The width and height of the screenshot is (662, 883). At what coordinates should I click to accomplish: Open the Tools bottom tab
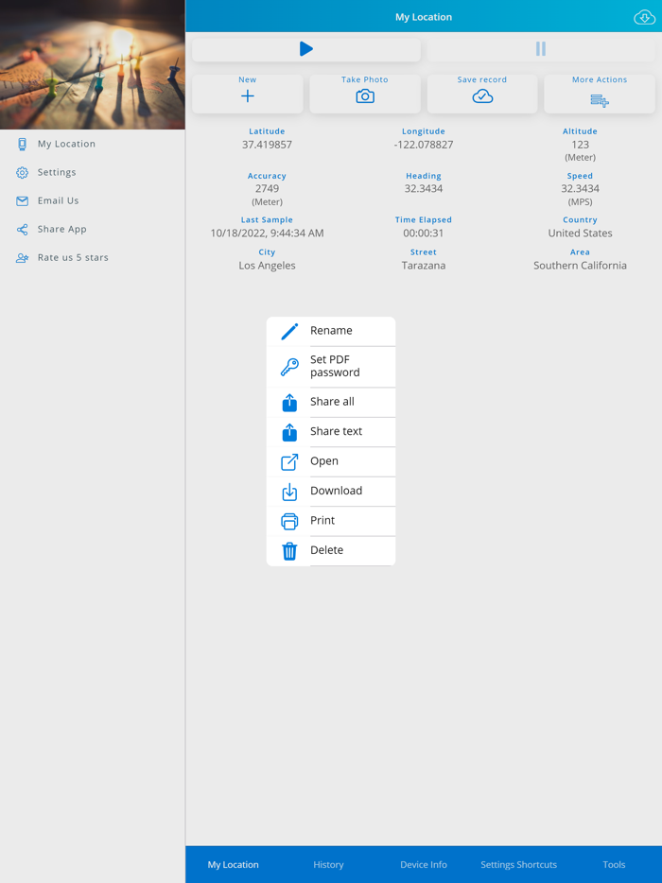click(x=614, y=864)
